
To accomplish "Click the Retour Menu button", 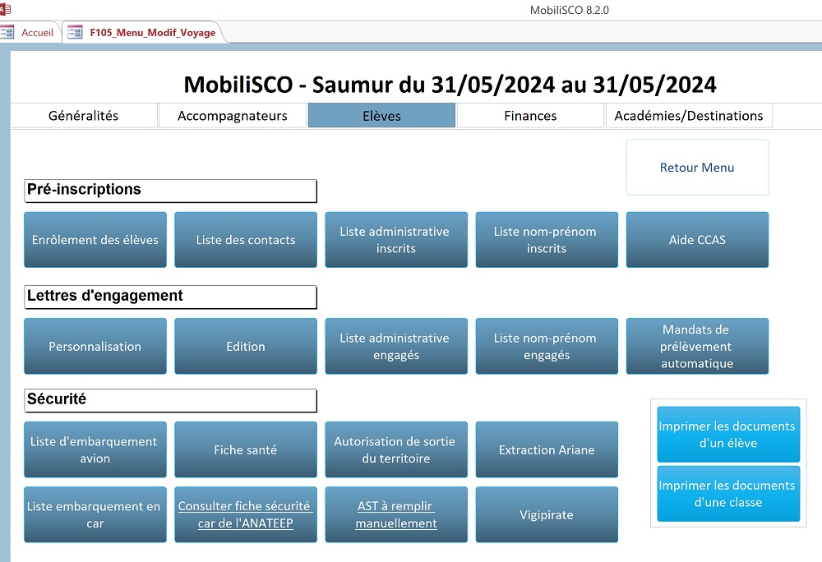I will [x=697, y=168].
